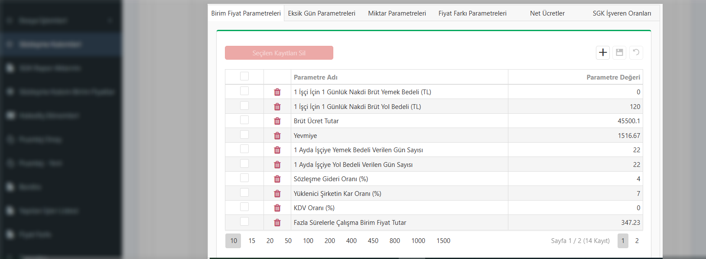Sort by the Parametre Değeri column header
Image resolution: width=706 pixels, height=259 pixels.
click(x=613, y=77)
